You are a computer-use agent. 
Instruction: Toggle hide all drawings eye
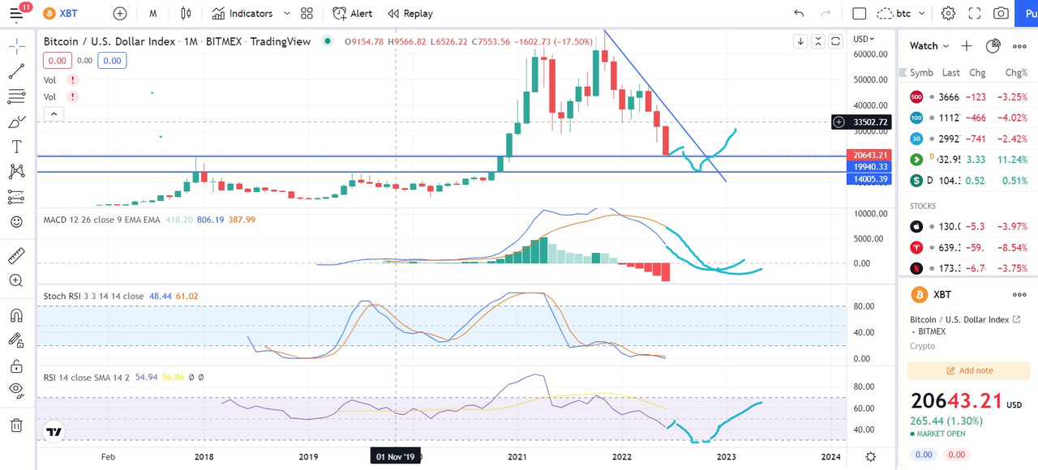(16, 390)
